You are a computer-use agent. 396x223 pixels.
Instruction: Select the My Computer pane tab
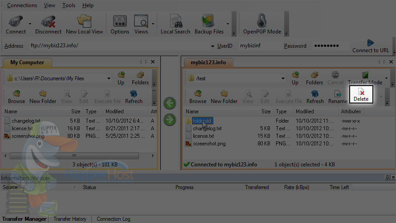[27, 62]
